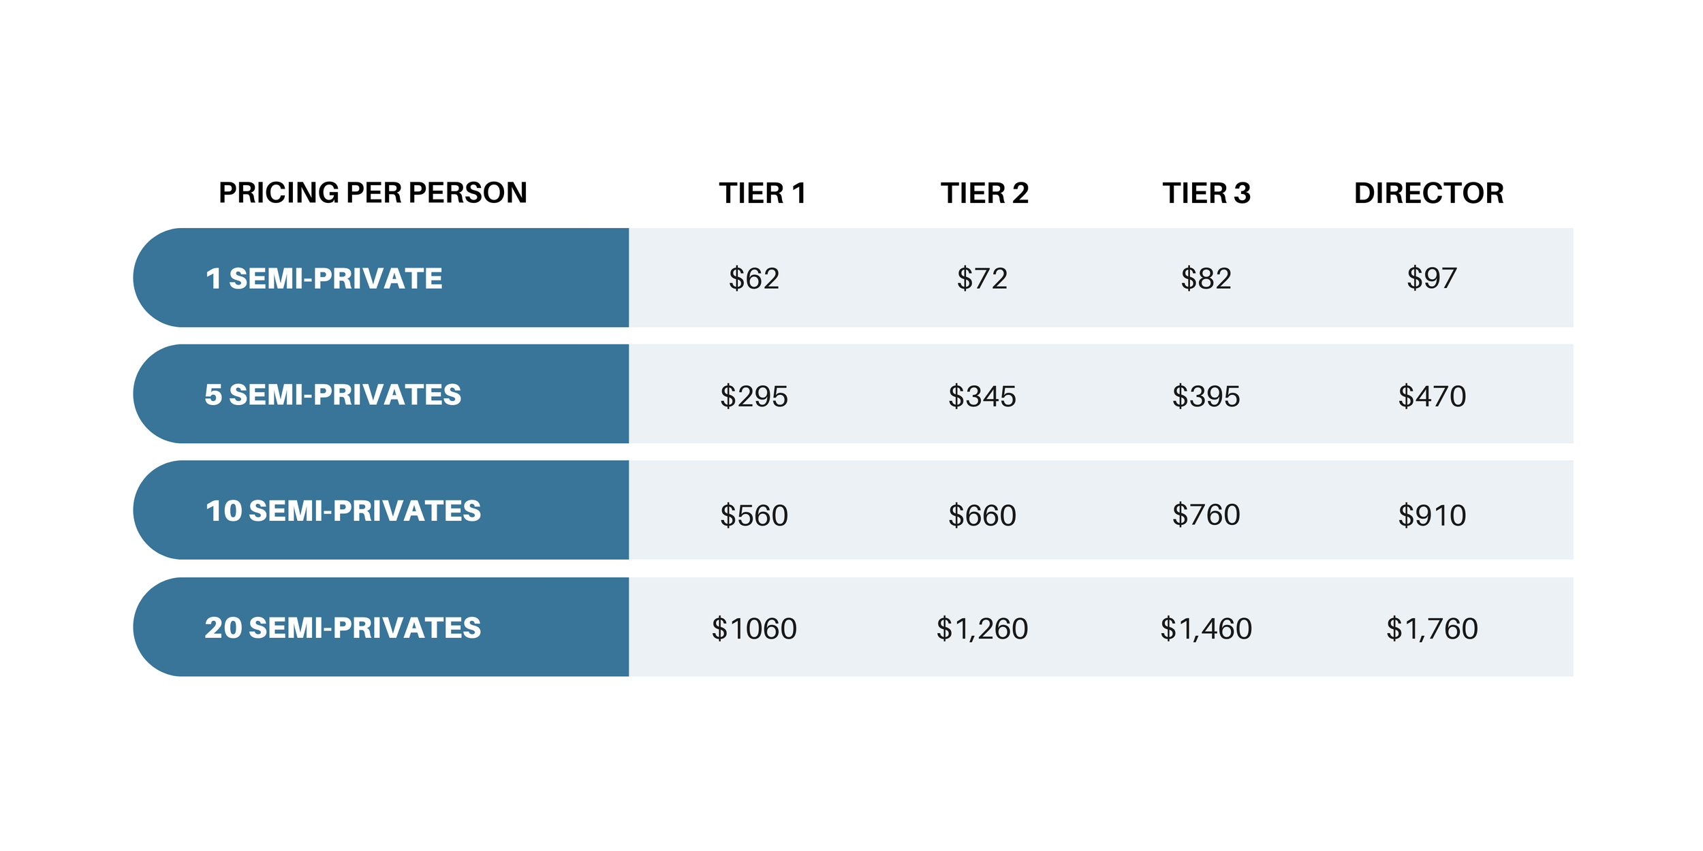Select the $910 Director price
The height and width of the screenshot is (851, 1703).
[1432, 515]
